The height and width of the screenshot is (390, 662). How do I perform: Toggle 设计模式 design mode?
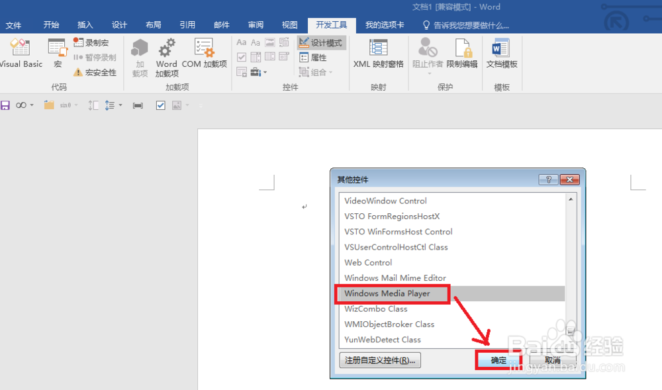[321, 42]
